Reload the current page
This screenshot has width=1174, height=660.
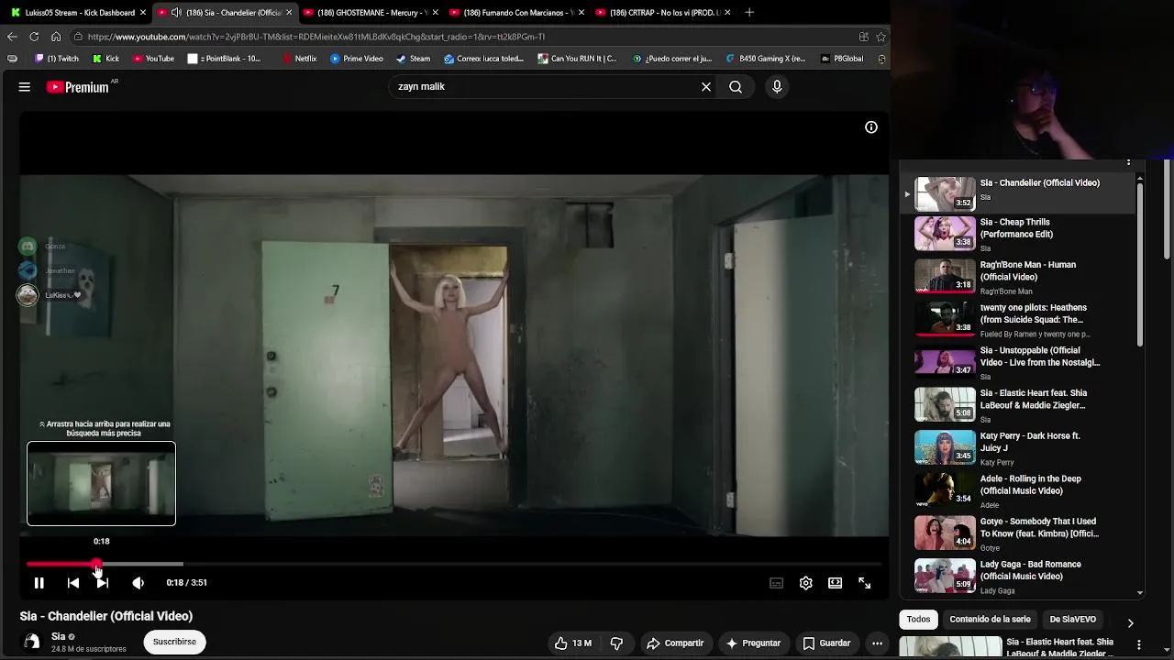point(34,37)
